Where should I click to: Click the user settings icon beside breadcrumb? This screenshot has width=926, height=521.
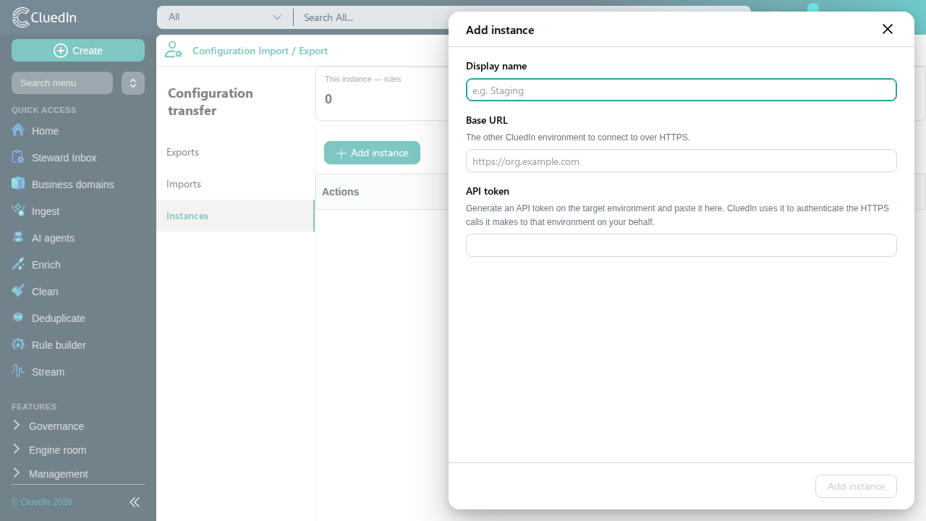click(x=173, y=50)
